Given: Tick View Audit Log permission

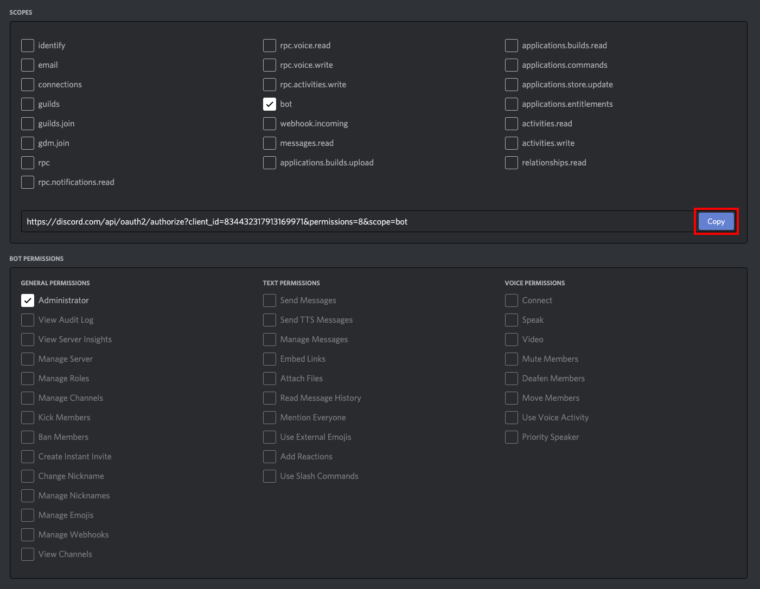Looking at the screenshot, I should [x=28, y=320].
